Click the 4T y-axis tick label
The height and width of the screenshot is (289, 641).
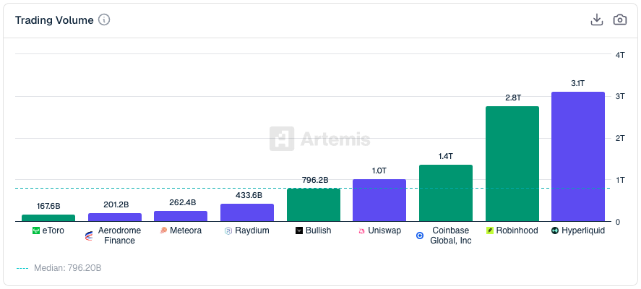[620, 55]
